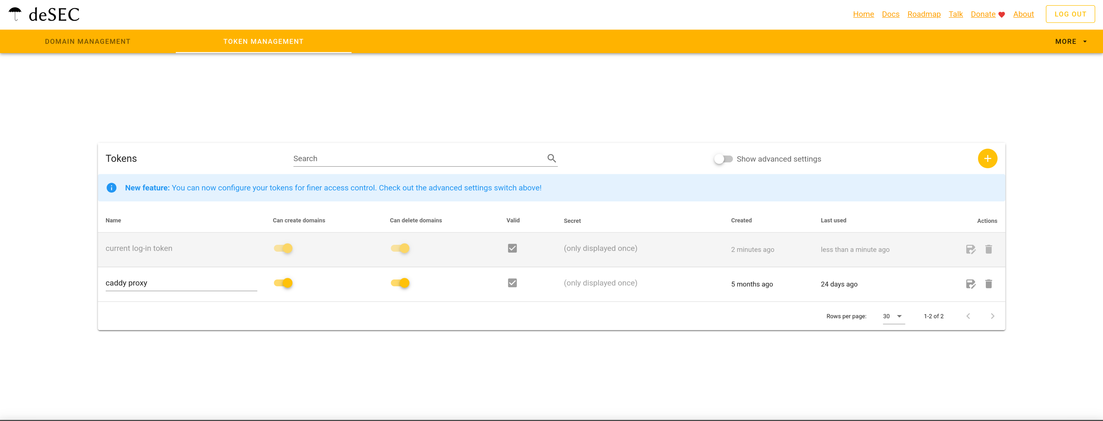
Task: Click the blue info icon in banner
Action: pos(111,188)
